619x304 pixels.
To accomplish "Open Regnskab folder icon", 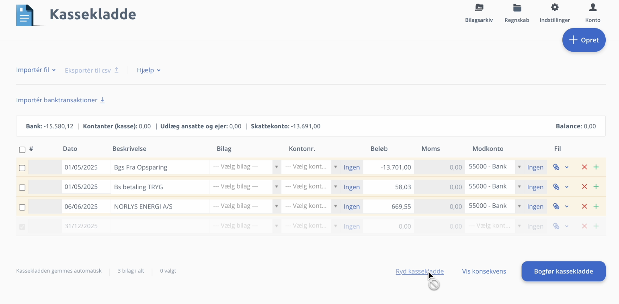I will [517, 8].
